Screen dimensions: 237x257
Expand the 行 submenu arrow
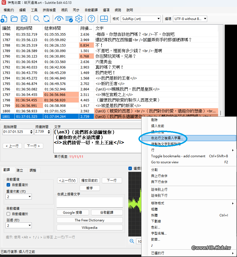(233, 150)
